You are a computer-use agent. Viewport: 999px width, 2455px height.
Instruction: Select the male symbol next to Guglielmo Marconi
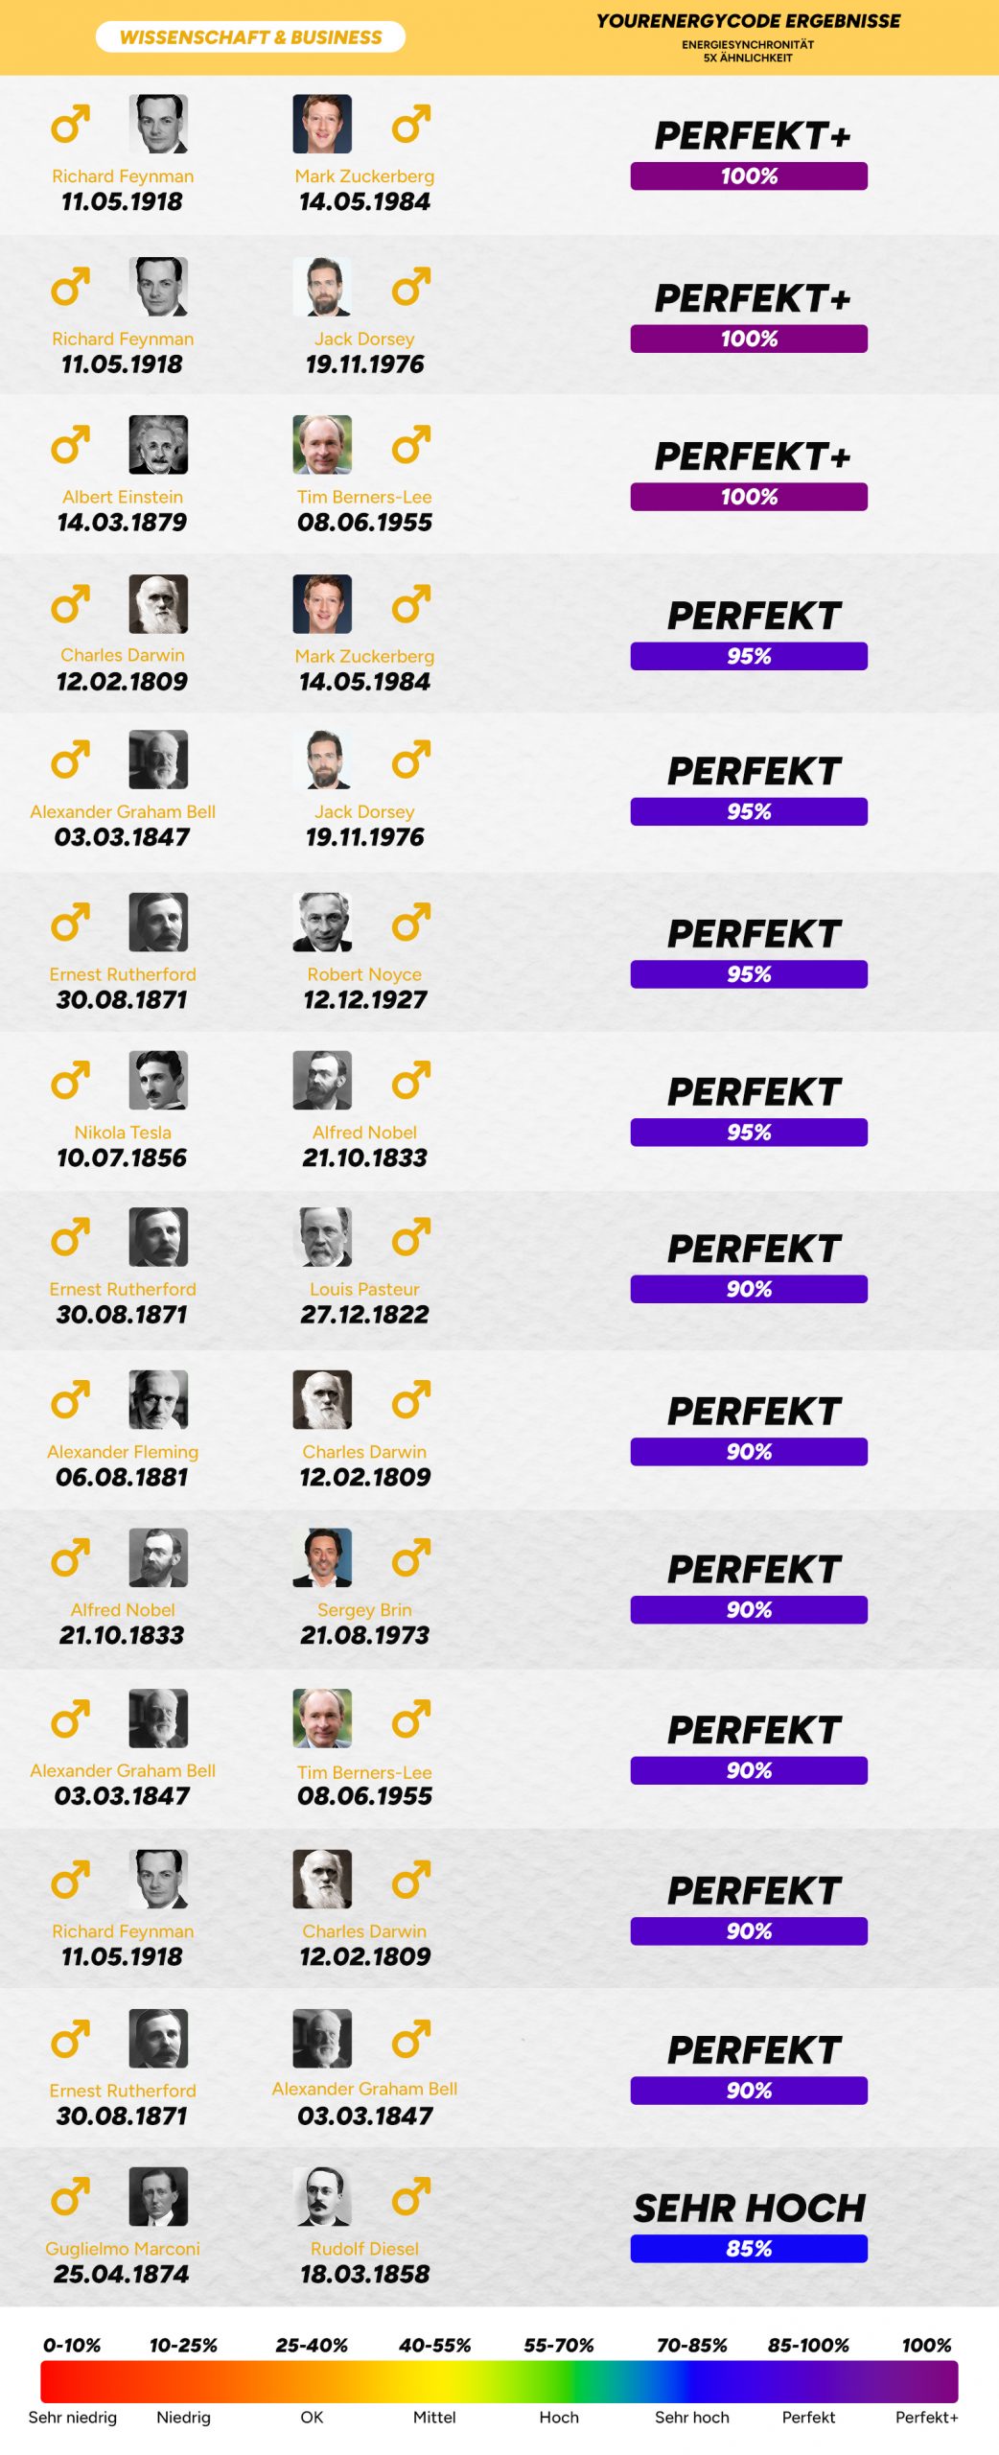(70, 2196)
